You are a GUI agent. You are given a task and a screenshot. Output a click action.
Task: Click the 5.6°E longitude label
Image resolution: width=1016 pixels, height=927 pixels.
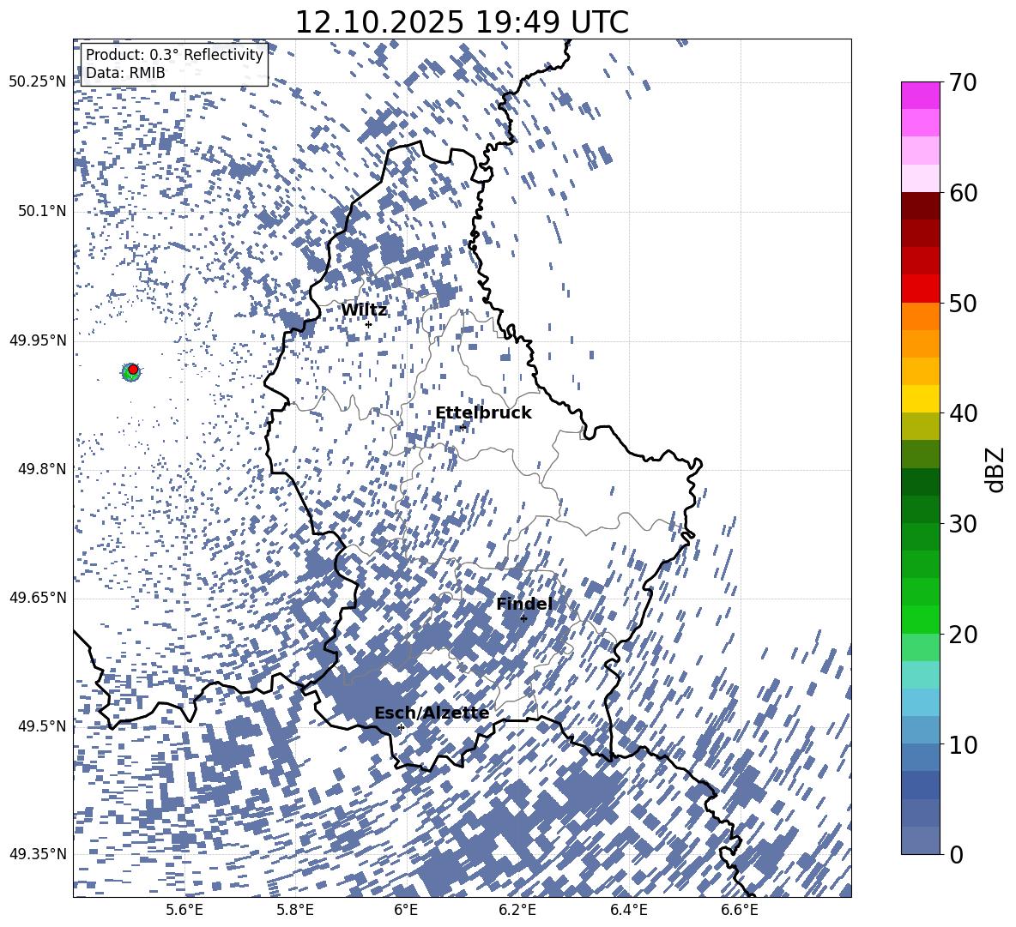click(x=184, y=911)
